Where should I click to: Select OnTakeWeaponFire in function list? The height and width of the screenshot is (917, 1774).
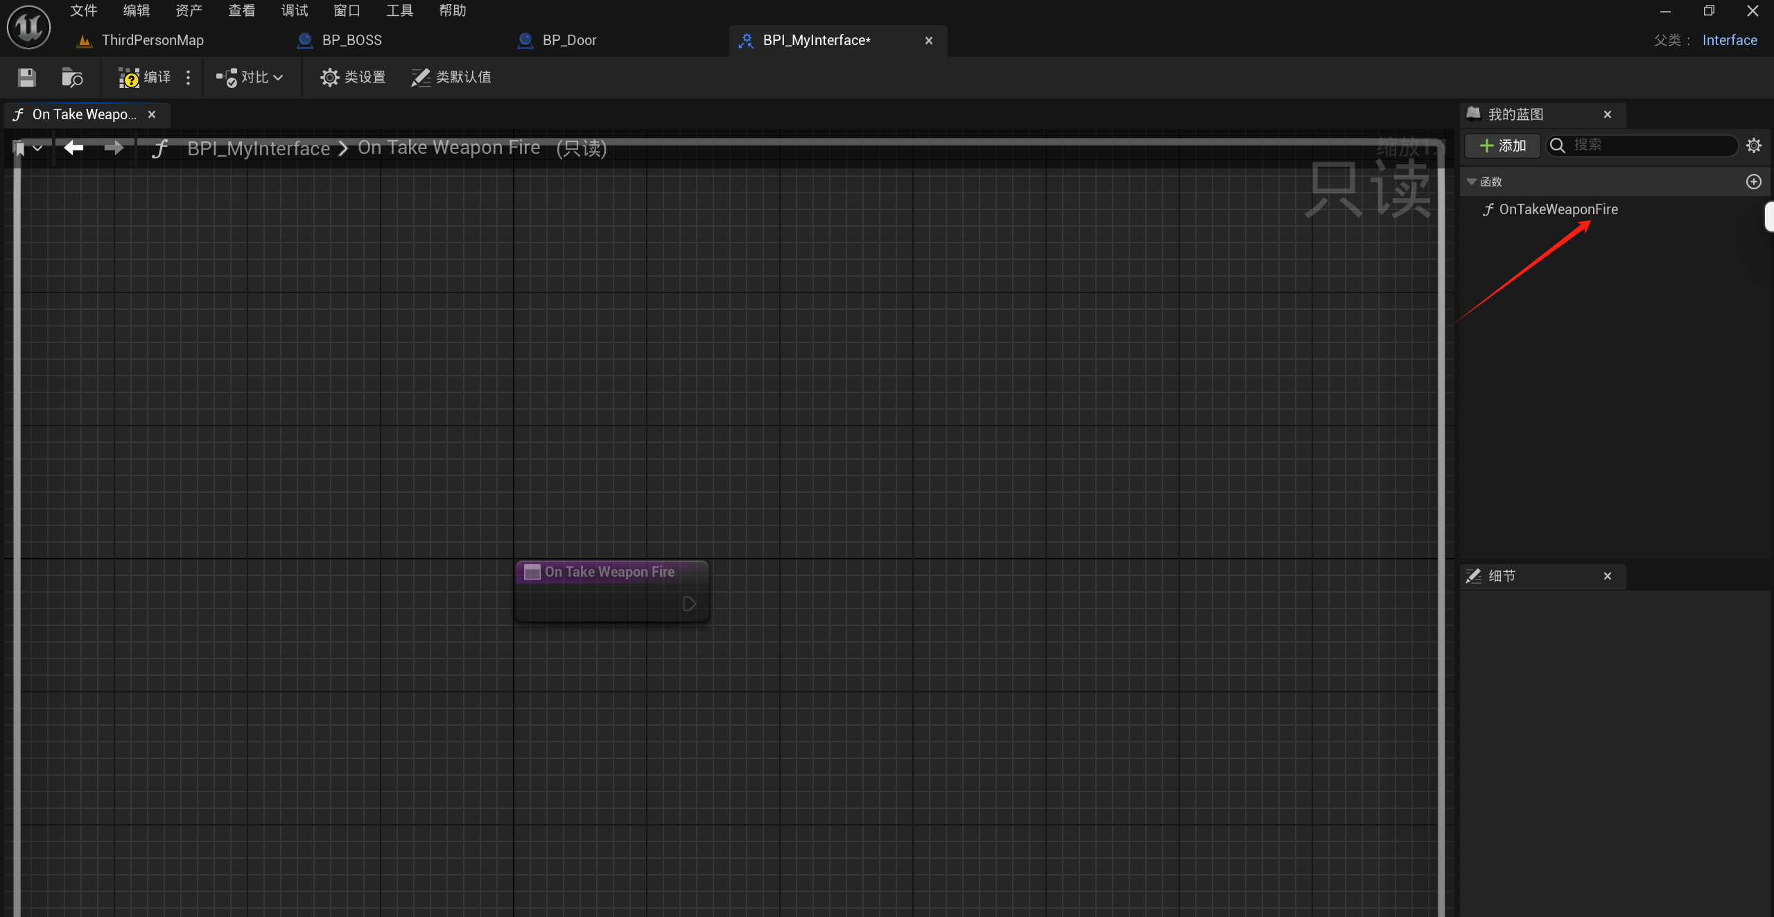1558,209
